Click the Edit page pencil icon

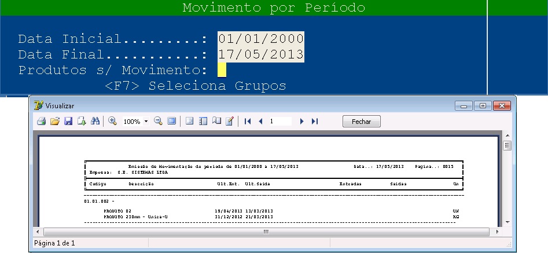click(x=230, y=122)
